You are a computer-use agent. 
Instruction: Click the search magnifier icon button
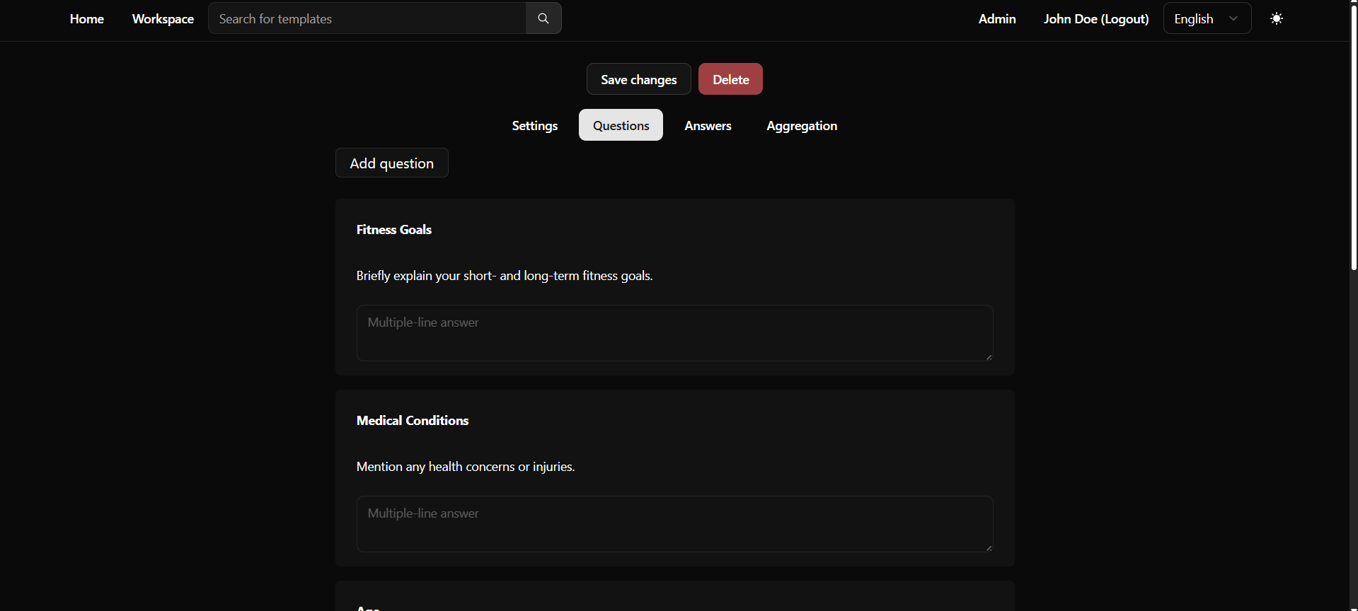click(543, 18)
